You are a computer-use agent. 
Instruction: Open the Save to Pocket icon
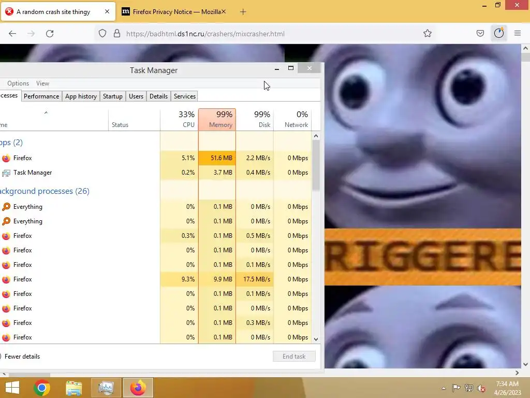[480, 33]
